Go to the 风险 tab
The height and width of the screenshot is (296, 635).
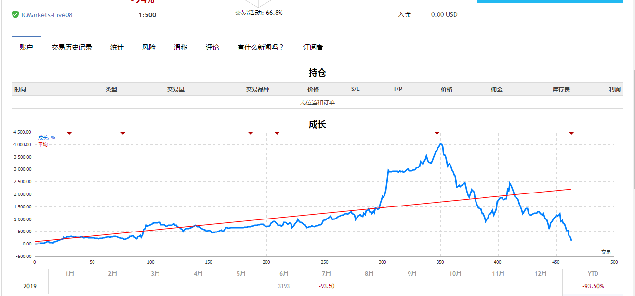point(149,47)
